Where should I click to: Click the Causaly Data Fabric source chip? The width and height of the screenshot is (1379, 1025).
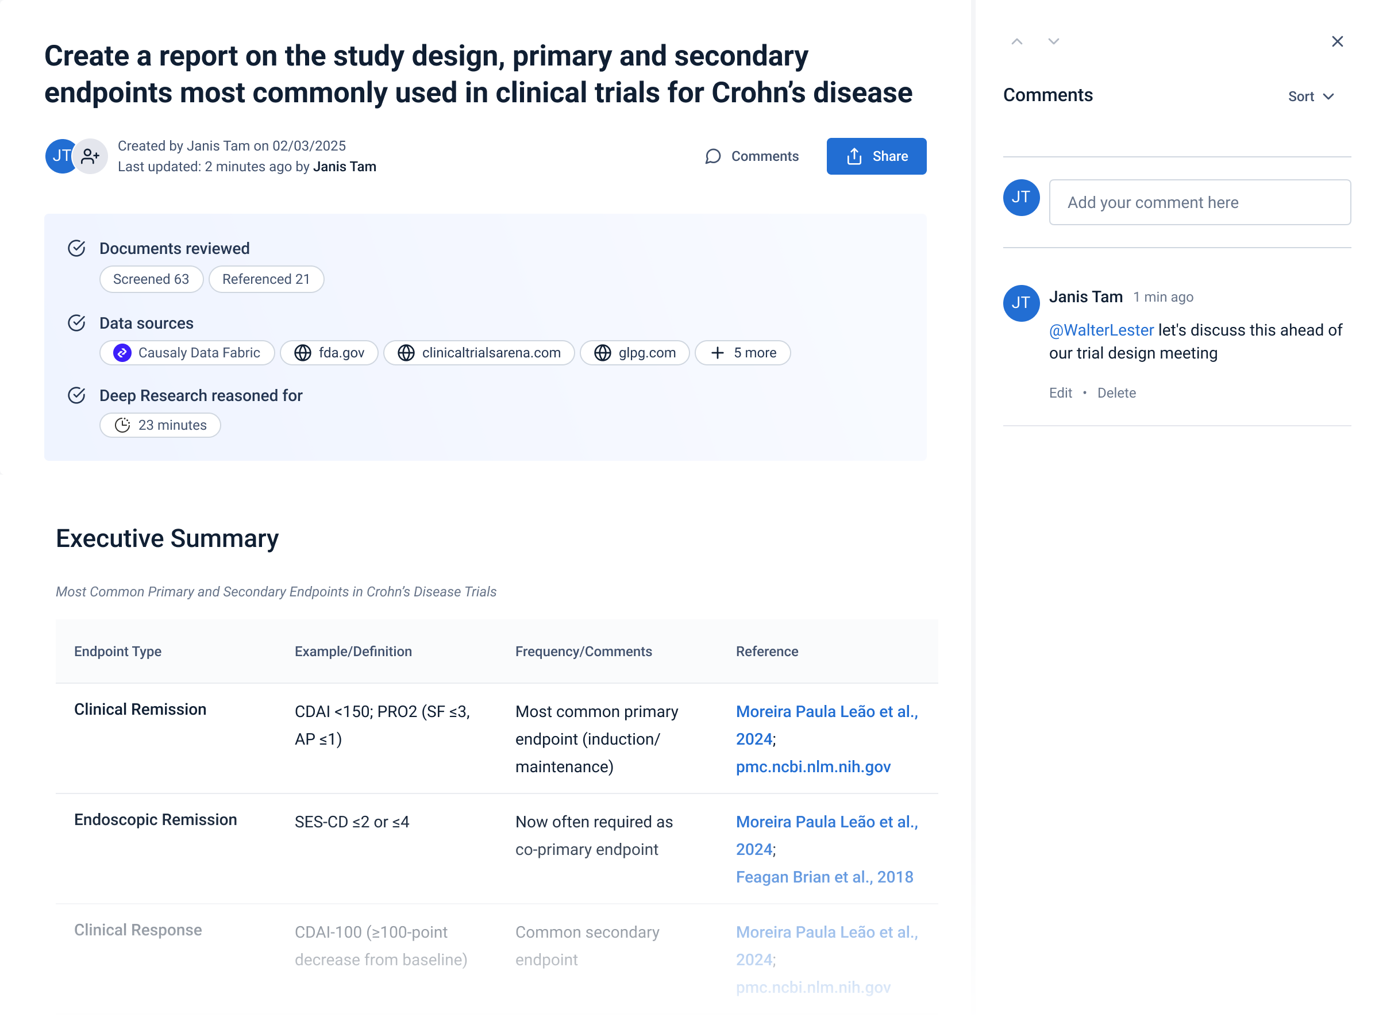187,353
